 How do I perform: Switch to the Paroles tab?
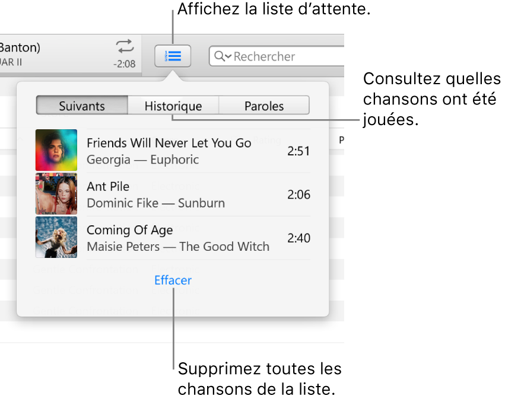(x=264, y=105)
